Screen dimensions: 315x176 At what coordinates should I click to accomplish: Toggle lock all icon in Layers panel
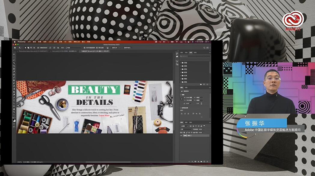[194, 133]
